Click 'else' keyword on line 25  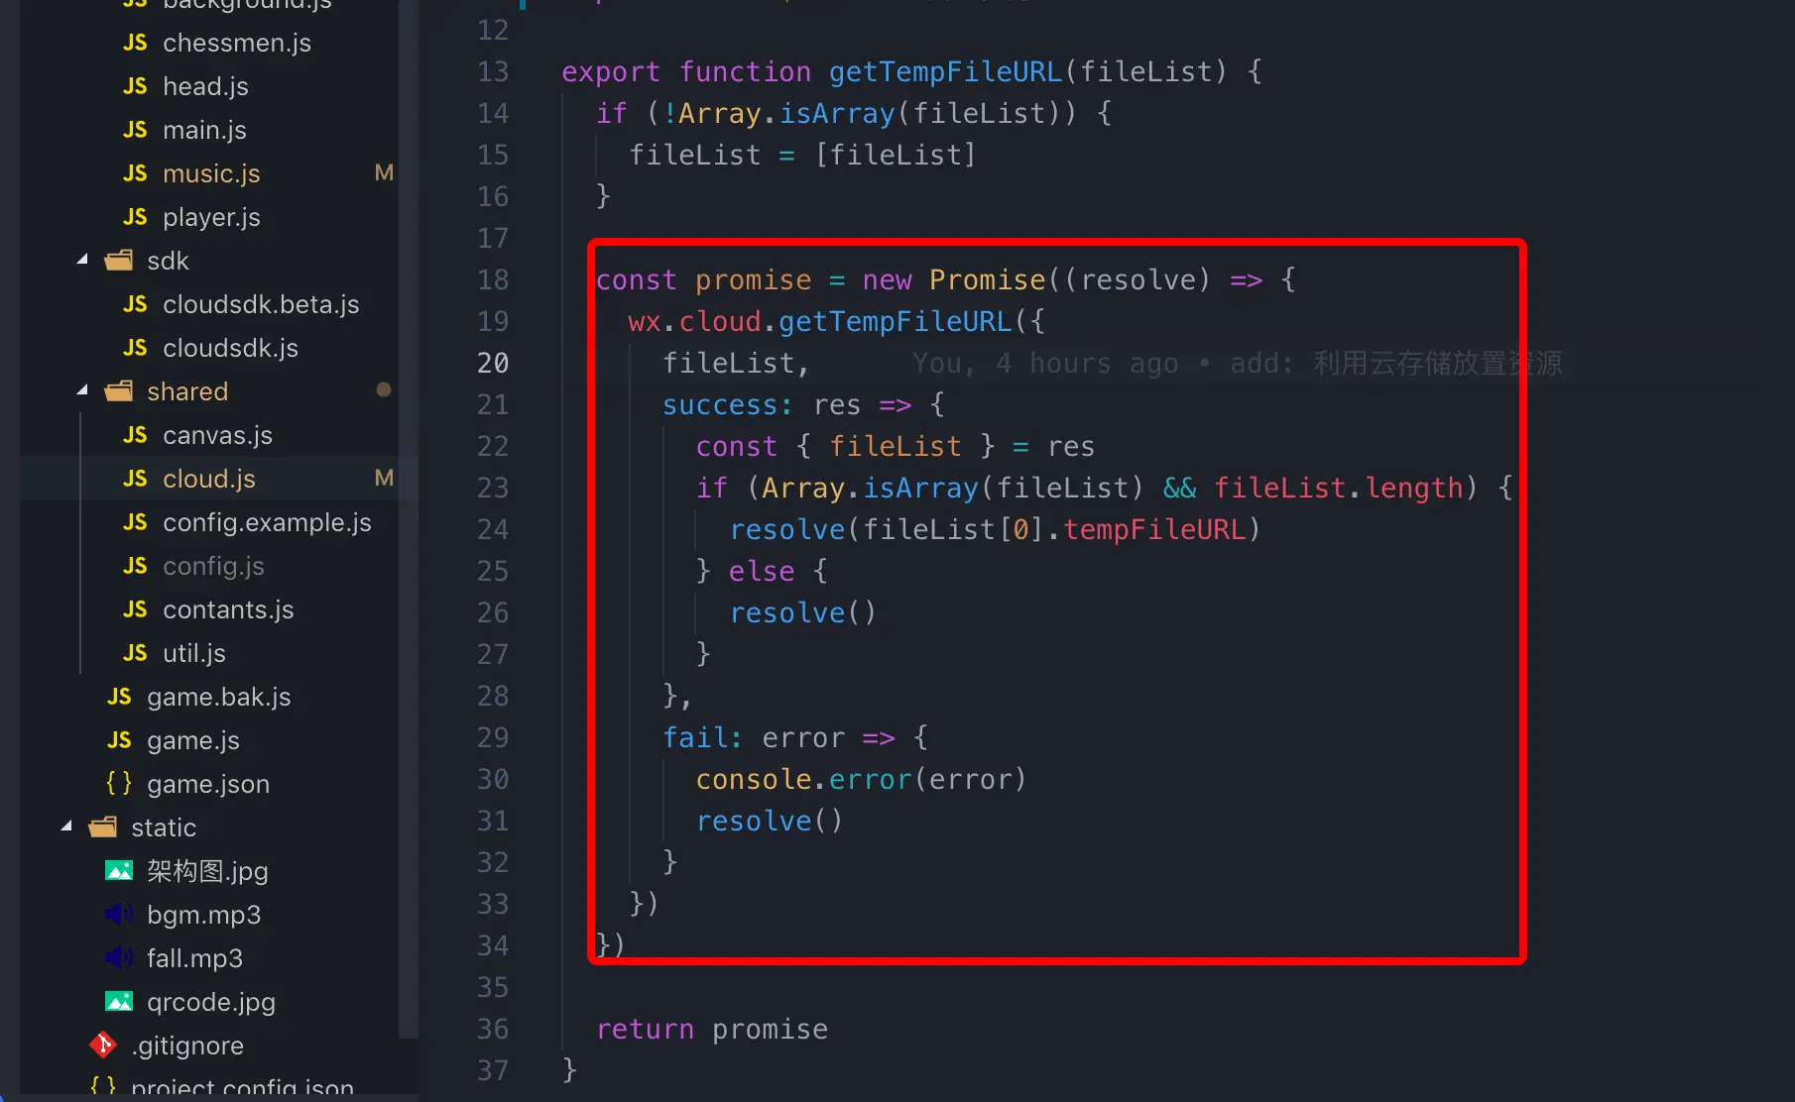point(762,572)
